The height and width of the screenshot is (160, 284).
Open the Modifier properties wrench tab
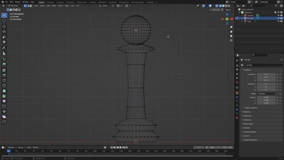tap(237, 97)
